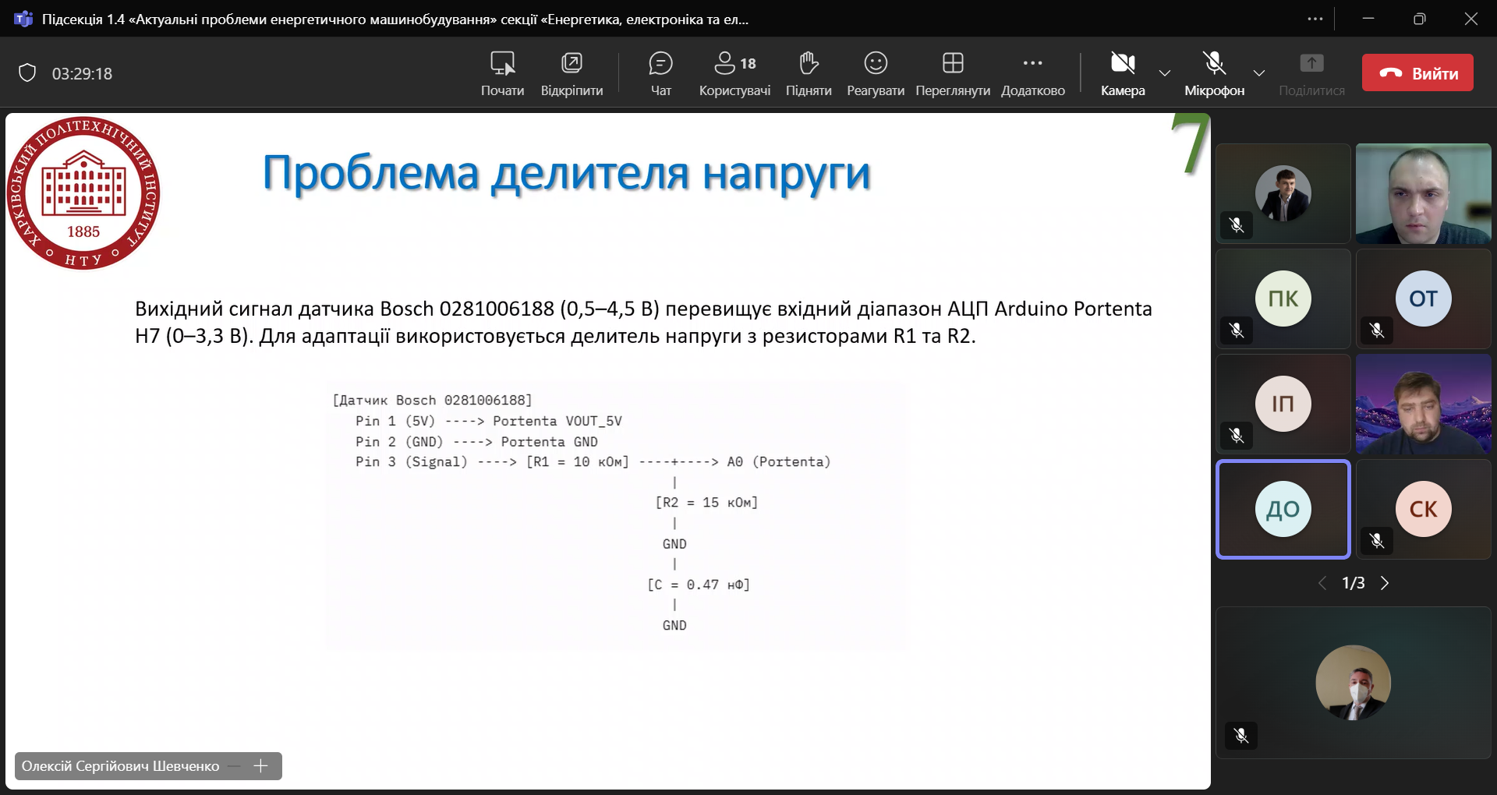The image size is (1497, 795).
Task: Toggle the Камера on
Action: tap(1123, 73)
